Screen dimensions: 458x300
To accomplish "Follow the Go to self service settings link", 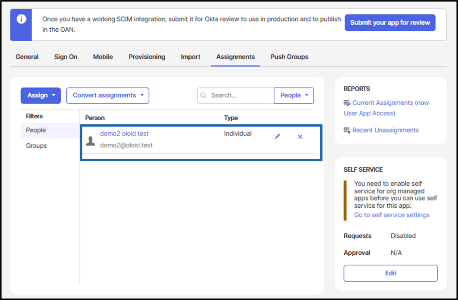I will [x=392, y=215].
